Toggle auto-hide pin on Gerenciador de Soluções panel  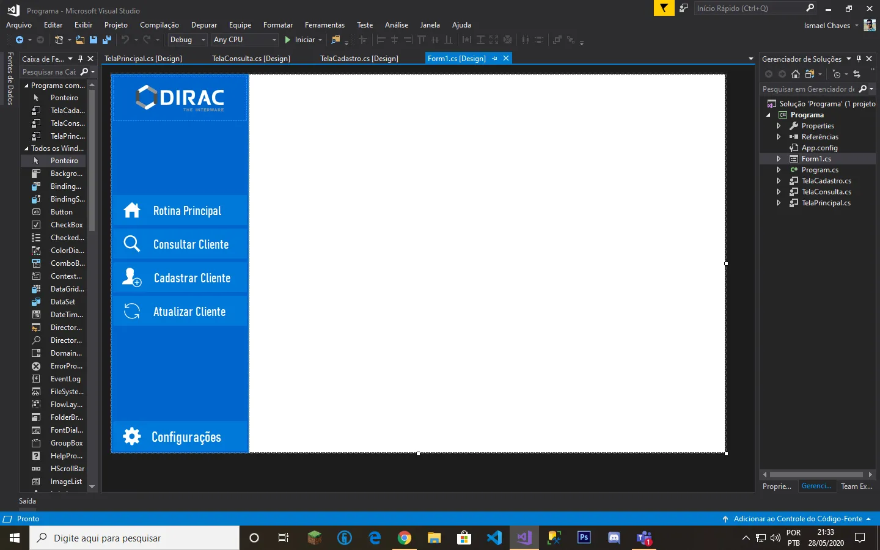pos(859,59)
